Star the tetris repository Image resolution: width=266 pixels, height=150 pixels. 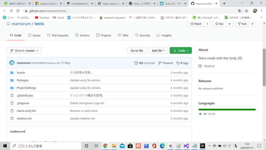[x=219, y=24]
